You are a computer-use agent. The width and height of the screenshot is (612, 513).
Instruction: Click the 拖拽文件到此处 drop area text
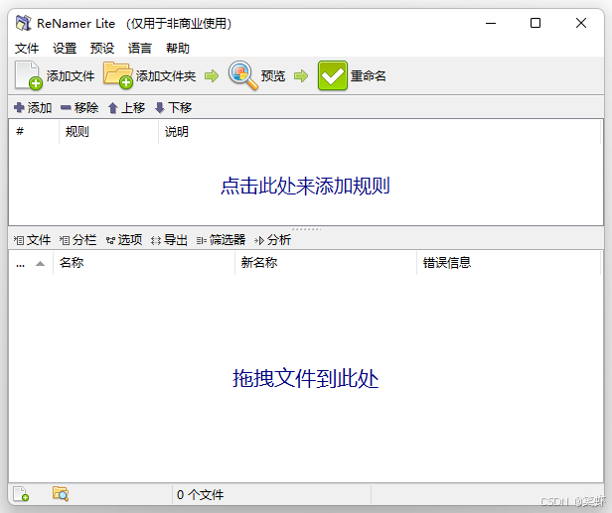point(305,378)
